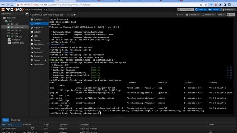Image resolution: width=237 pixels, height=133 pixels.
Task: Sort the task list by User name column
Action: click(68, 125)
